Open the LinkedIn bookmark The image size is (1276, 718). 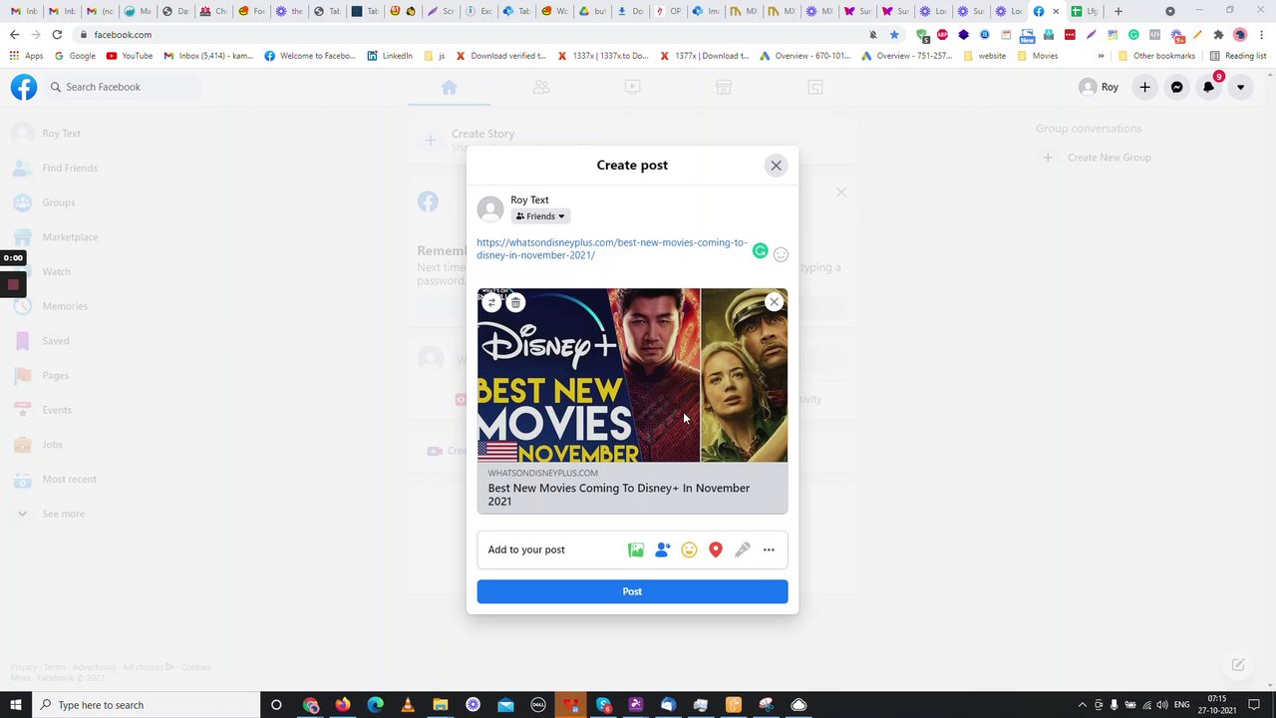(x=390, y=56)
